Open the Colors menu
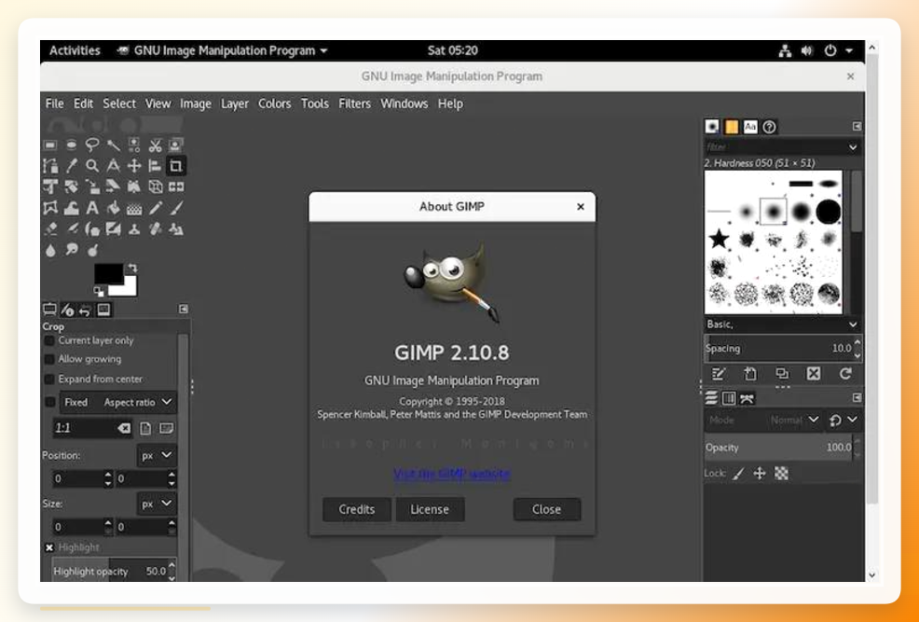The image size is (919, 622). tap(274, 104)
